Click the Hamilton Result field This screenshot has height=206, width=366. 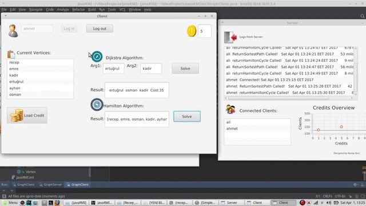point(137,119)
